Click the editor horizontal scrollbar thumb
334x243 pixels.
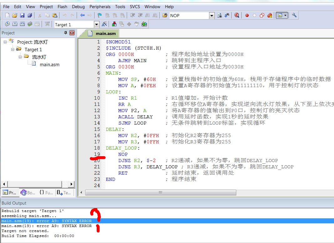click(161, 193)
